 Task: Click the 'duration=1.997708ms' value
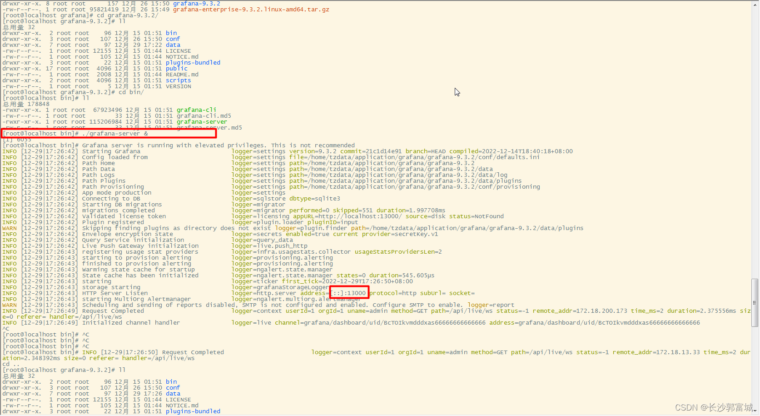(411, 211)
